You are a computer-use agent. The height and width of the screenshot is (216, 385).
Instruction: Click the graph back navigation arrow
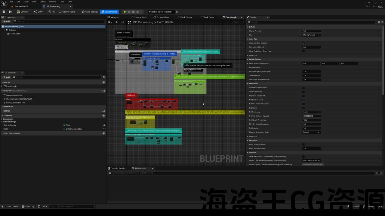117,22
